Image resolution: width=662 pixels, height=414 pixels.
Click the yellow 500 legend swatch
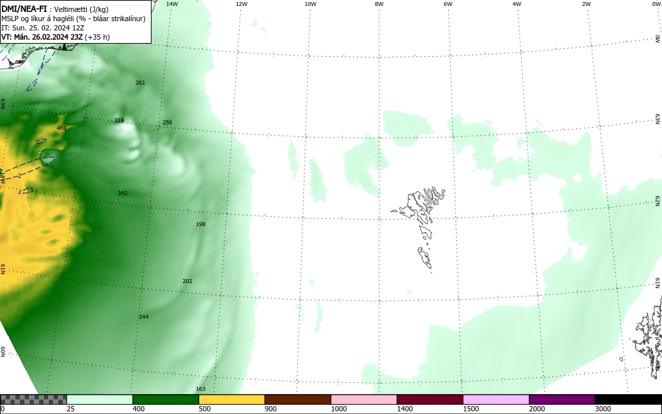[232, 399]
